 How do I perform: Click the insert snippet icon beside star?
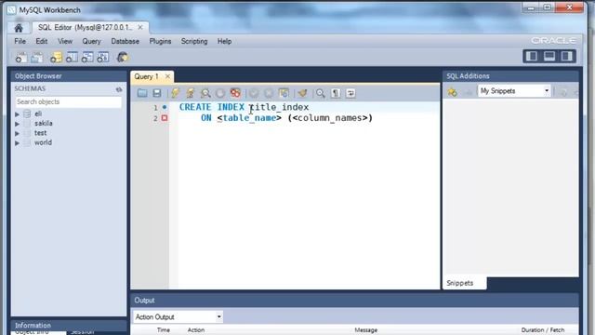tap(469, 92)
